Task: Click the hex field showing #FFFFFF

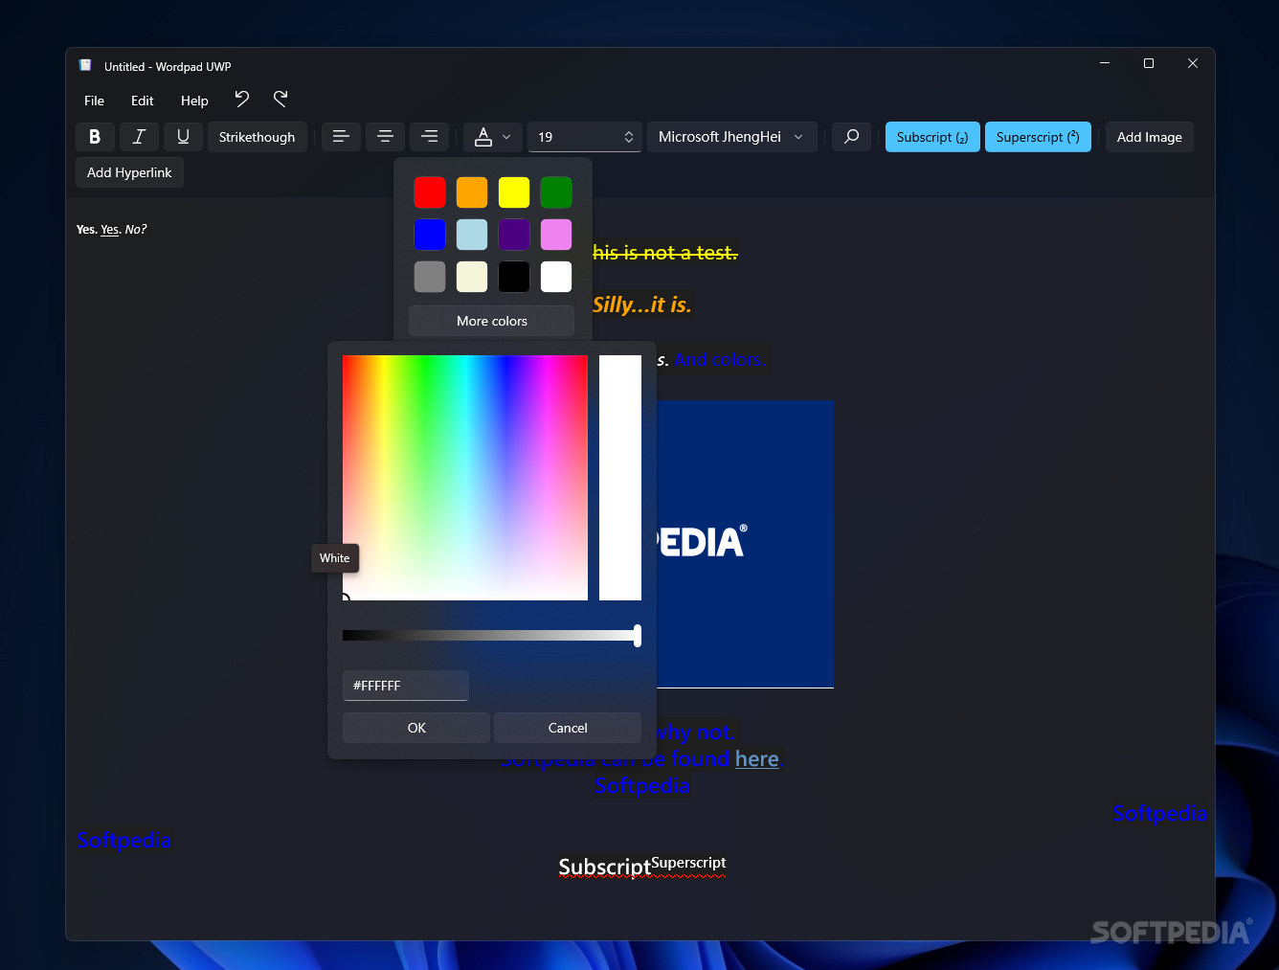Action: point(406,686)
